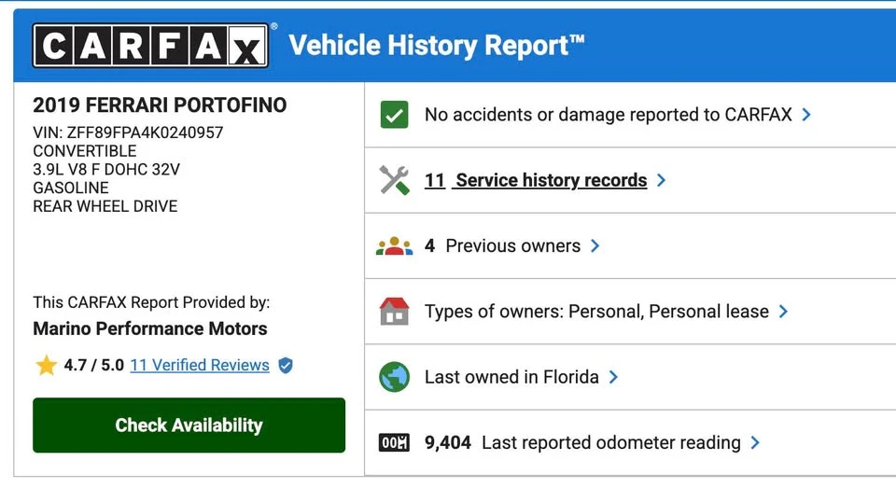
Task: Open the 11 Verified Reviews link
Action: (x=200, y=365)
